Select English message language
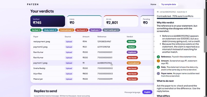The image size is (207, 97). coord(147,92)
